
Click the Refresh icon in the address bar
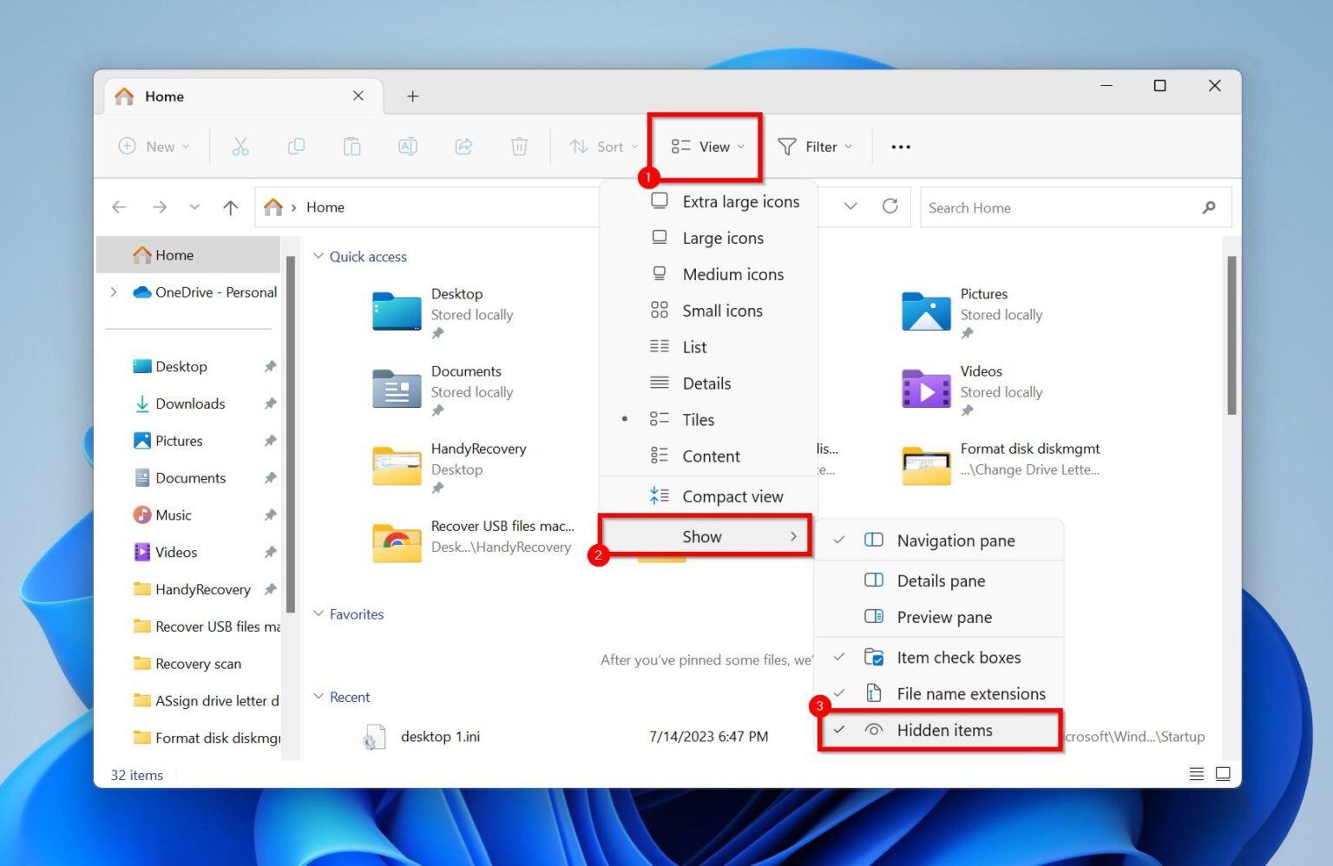pos(890,207)
